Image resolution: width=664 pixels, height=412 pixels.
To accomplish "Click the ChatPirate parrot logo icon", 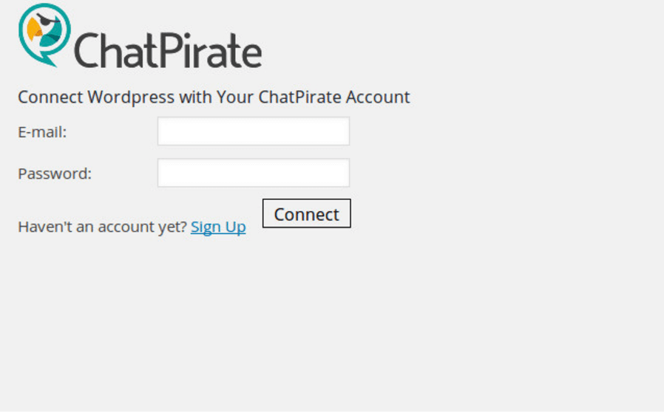I will pos(44,35).
